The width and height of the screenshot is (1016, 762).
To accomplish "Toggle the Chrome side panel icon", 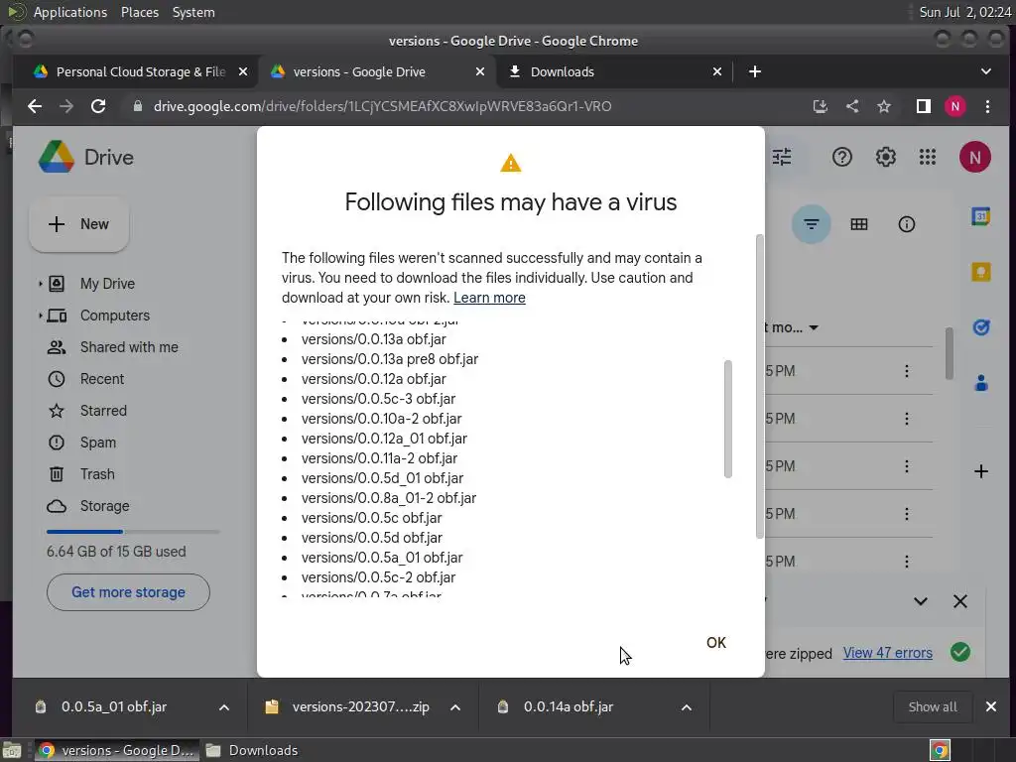I will (924, 106).
